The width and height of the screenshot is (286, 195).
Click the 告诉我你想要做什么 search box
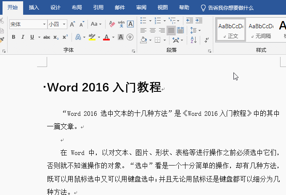coord(230,8)
